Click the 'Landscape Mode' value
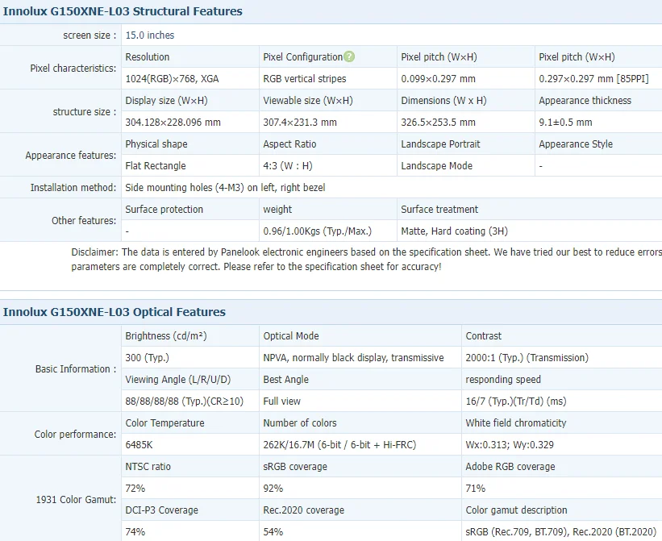Image resolution: width=662 pixels, height=541 pixels. pos(436,166)
